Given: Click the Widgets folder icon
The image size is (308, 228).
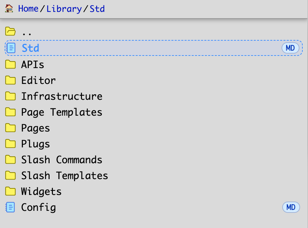Looking at the screenshot, I should click(x=11, y=192).
